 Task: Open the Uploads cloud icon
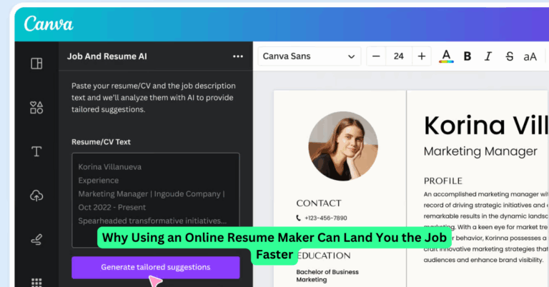(36, 196)
